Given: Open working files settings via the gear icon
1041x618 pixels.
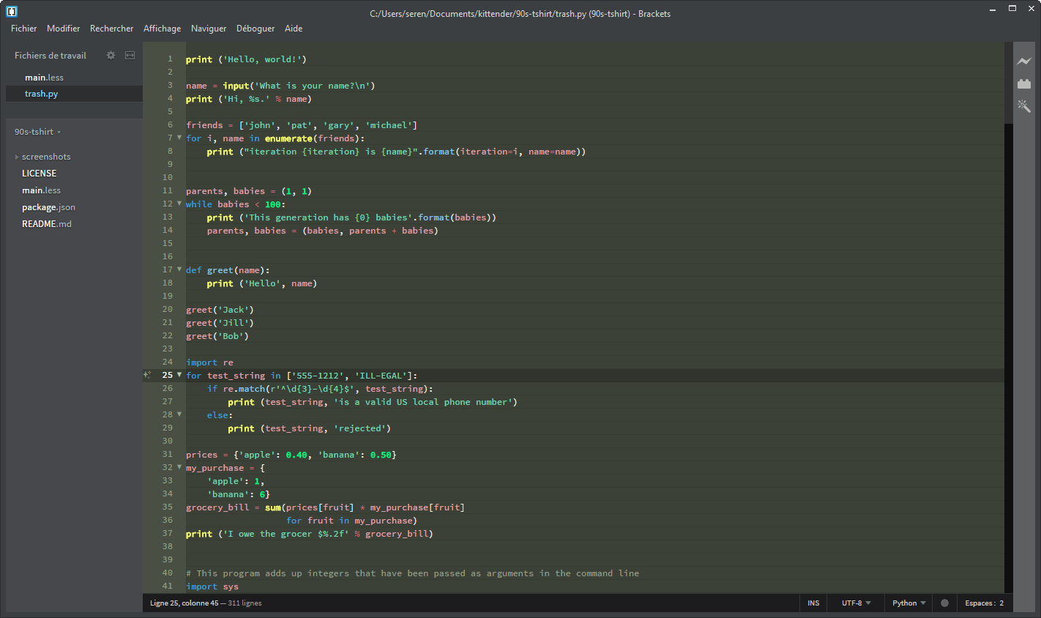Looking at the screenshot, I should (111, 55).
